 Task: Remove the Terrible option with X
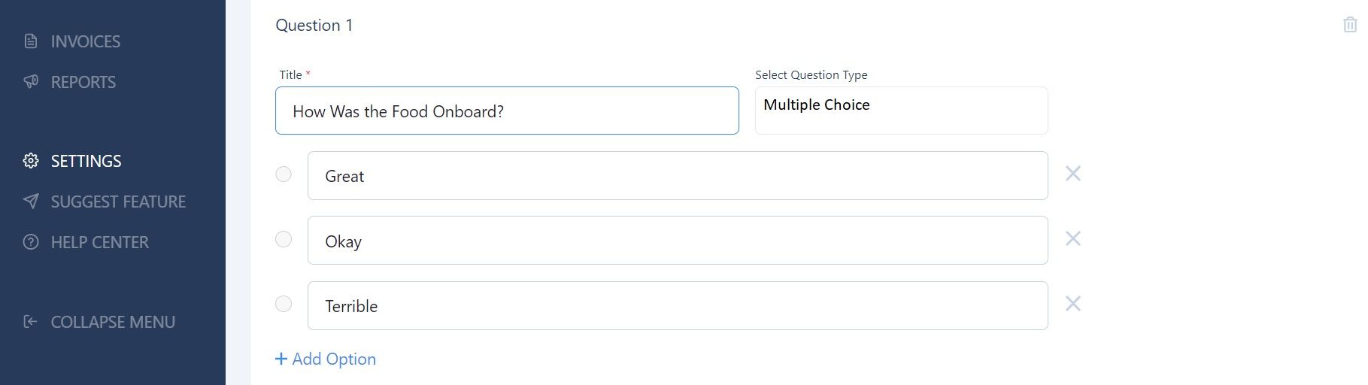click(x=1073, y=304)
